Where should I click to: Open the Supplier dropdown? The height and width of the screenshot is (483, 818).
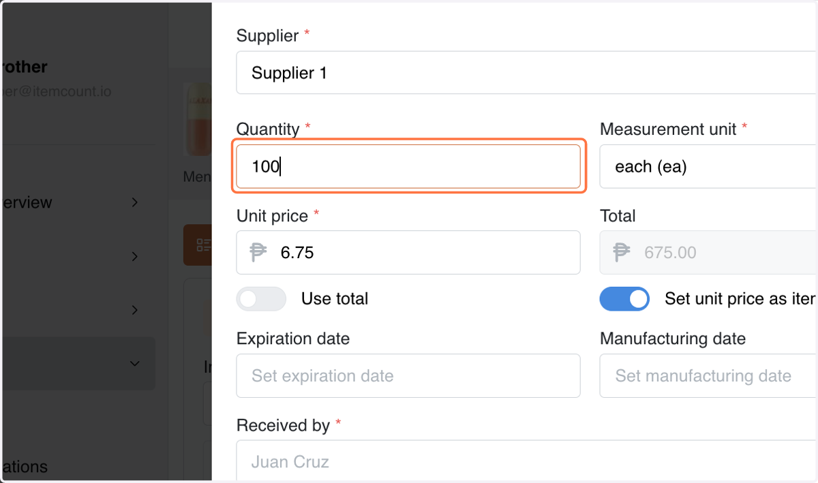point(527,72)
